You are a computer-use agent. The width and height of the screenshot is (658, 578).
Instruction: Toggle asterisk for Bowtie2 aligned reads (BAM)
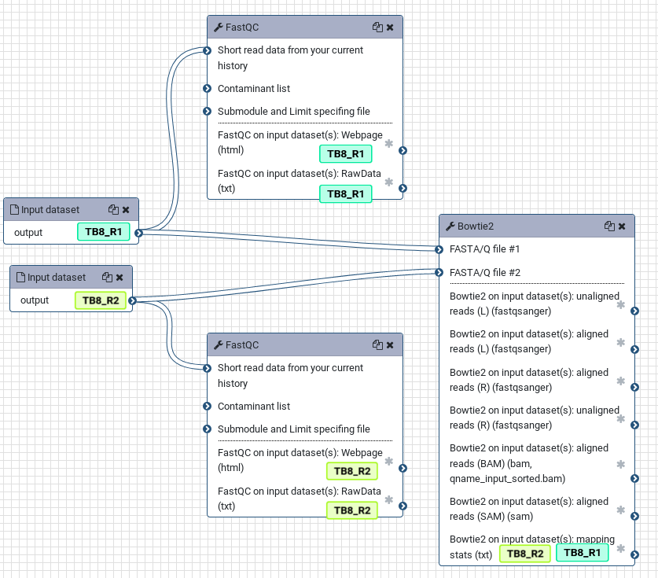coord(621,464)
